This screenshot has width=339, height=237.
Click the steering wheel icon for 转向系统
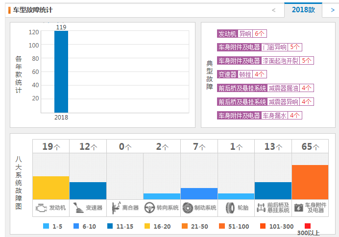point(149,208)
